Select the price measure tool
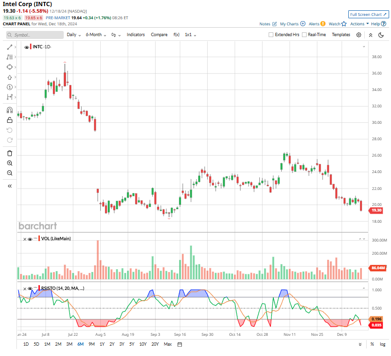 pyautogui.click(x=9, y=97)
